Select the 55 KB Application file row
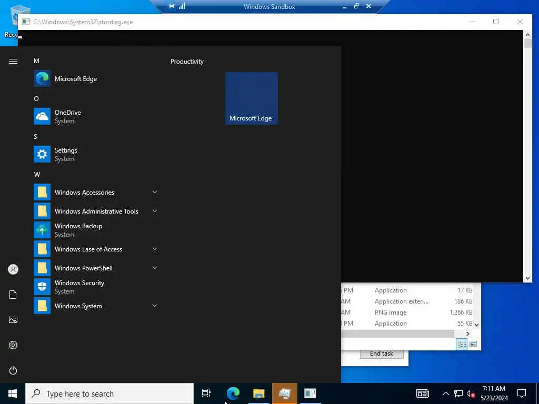Viewport: 539px width, 404px height. 407,324
